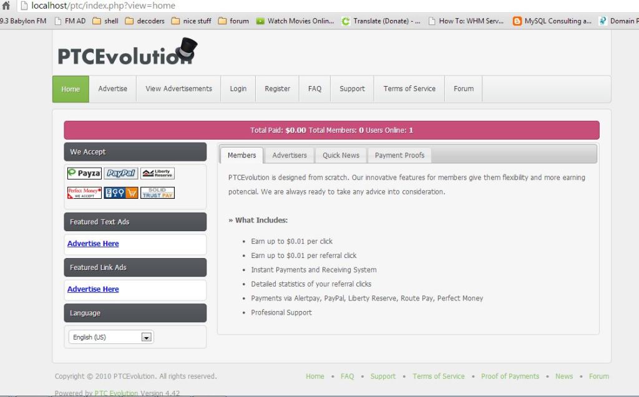Viewport: 639px width, 397px height.
Task: Click 'Detailed statistics of your referral clicks'
Action: tap(311, 284)
